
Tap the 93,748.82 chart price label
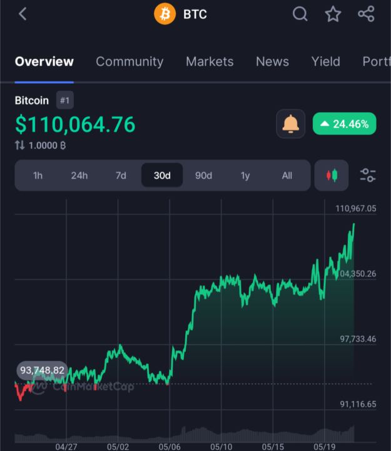[43, 370]
